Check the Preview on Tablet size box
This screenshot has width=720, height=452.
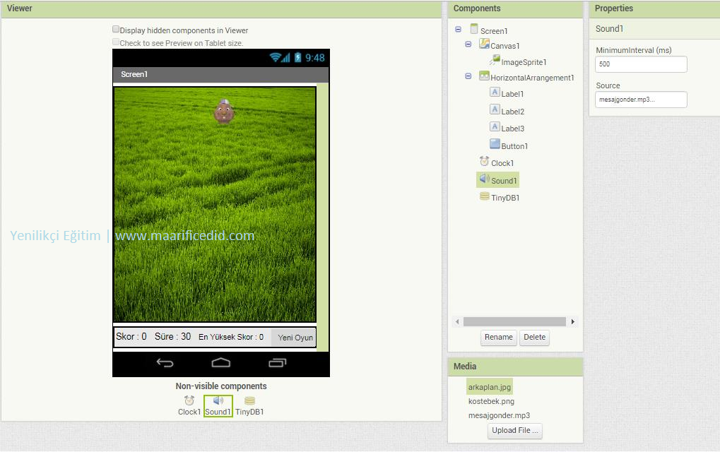point(116,42)
